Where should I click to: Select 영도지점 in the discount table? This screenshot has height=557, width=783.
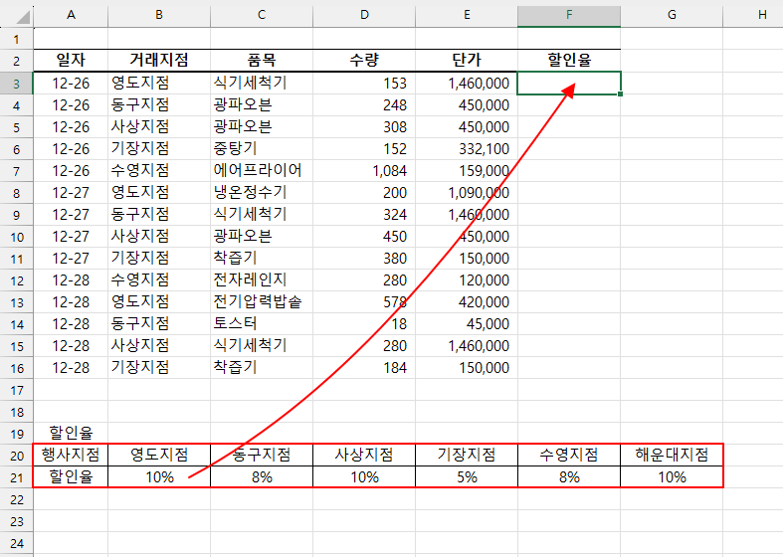tap(159, 456)
